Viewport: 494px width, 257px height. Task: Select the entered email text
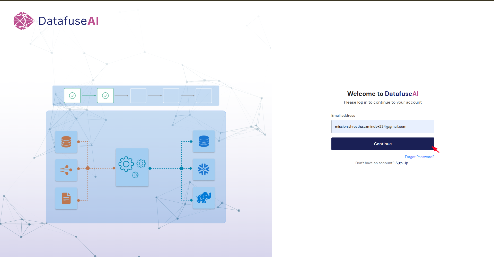370,126
